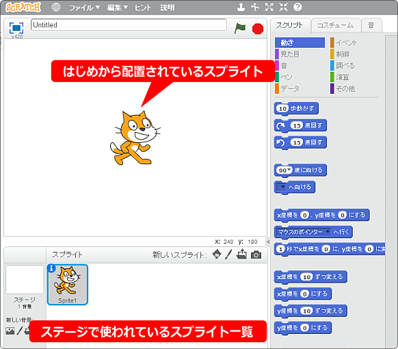Select the Sprite1 thumbnail

[x=68, y=285]
